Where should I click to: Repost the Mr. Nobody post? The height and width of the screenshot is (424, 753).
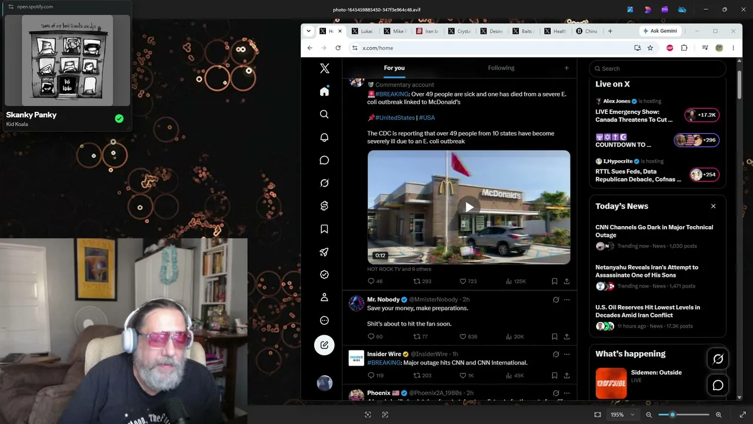coord(420,337)
